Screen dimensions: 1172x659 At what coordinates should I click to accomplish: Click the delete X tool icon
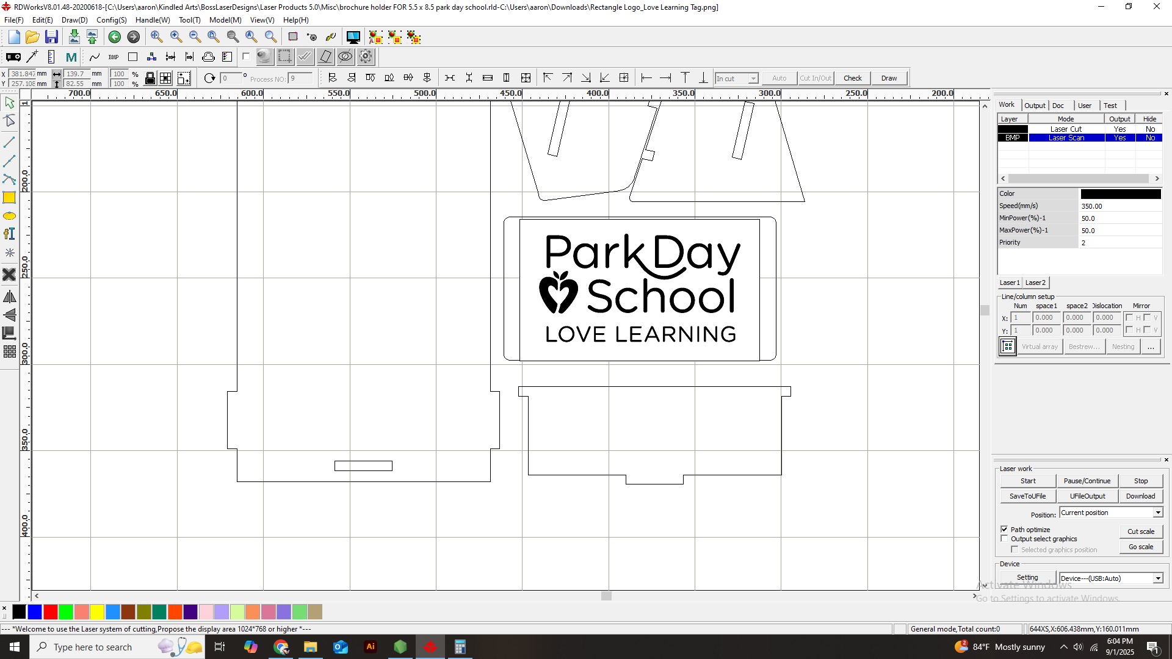pyautogui.click(x=9, y=275)
